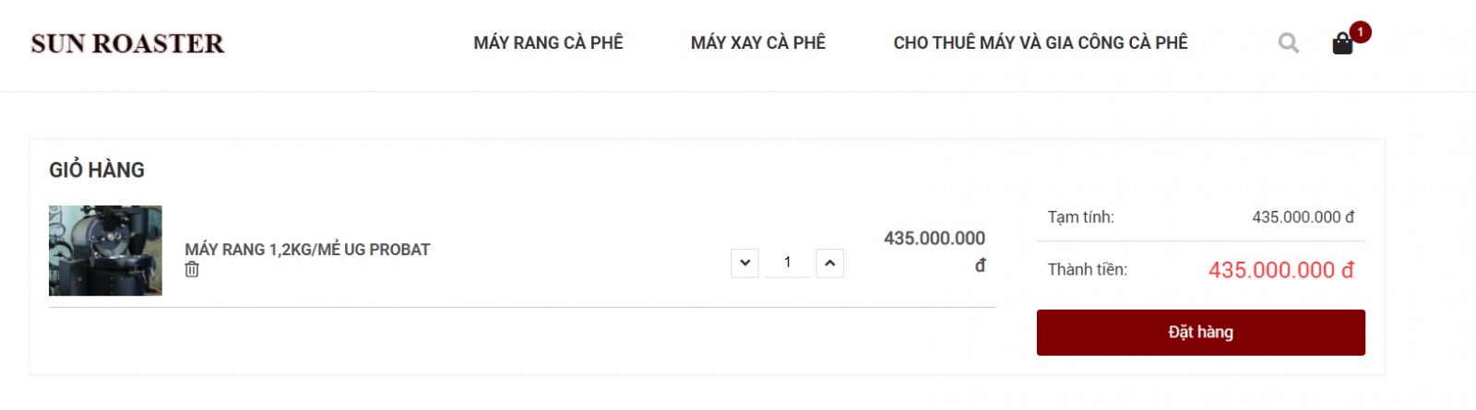Click the red cart item count badge
1476x410 pixels.
1360,31
